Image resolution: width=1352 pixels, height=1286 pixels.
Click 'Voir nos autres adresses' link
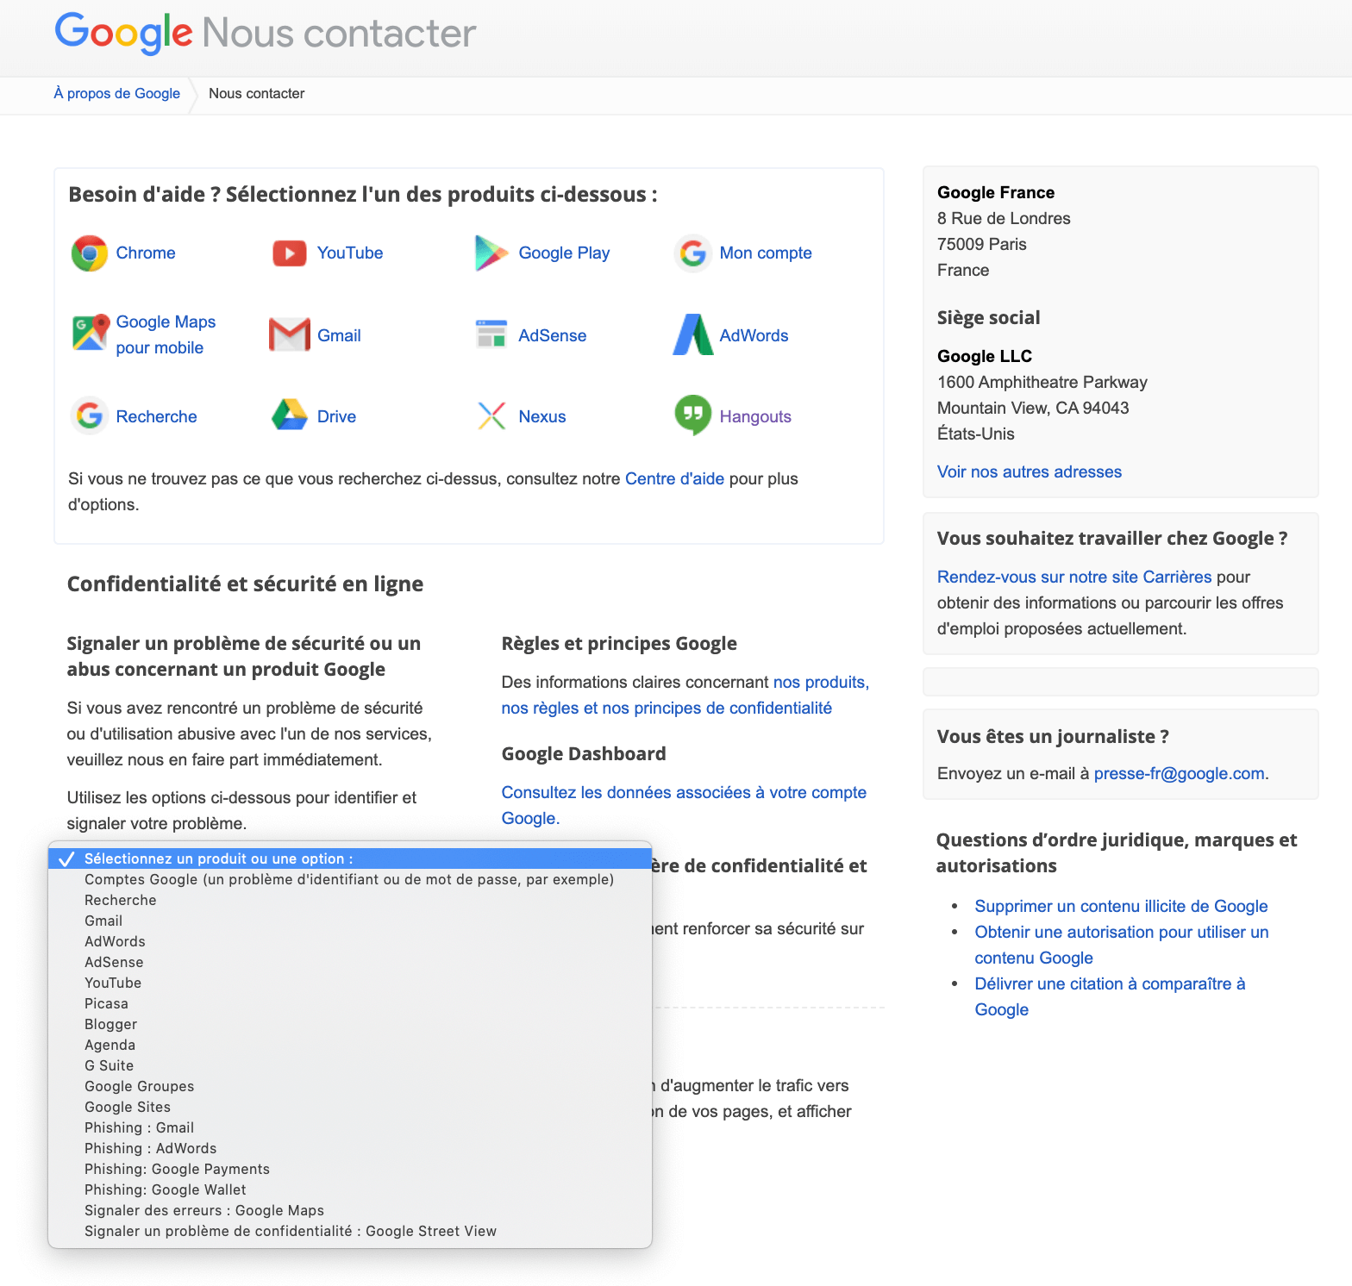click(x=1029, y=471)
